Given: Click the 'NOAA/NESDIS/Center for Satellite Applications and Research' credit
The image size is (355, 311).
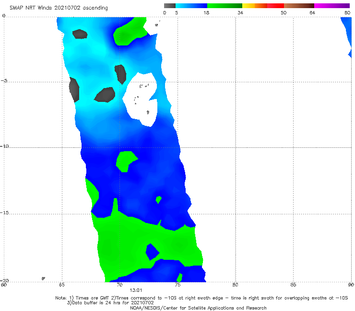Looking at the screenshot, I should tap(198, 308).
